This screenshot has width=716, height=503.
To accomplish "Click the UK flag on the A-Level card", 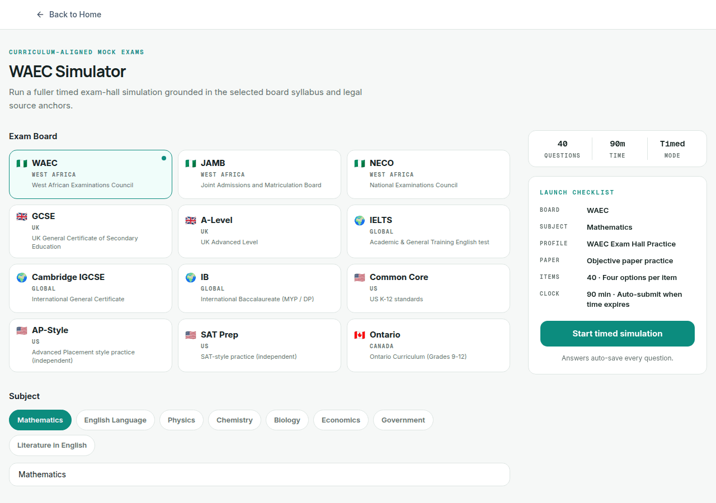I will [x=191, y=220].
